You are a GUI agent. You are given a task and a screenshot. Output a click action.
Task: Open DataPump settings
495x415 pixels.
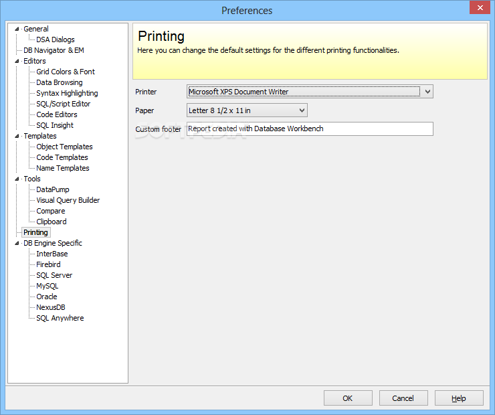(53, 190)
